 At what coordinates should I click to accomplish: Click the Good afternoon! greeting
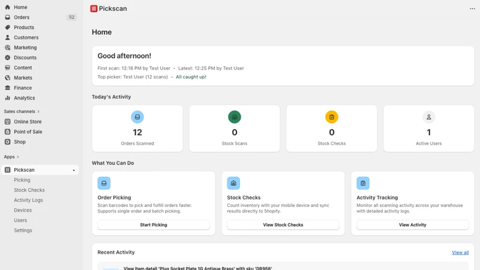pos(124,56)
